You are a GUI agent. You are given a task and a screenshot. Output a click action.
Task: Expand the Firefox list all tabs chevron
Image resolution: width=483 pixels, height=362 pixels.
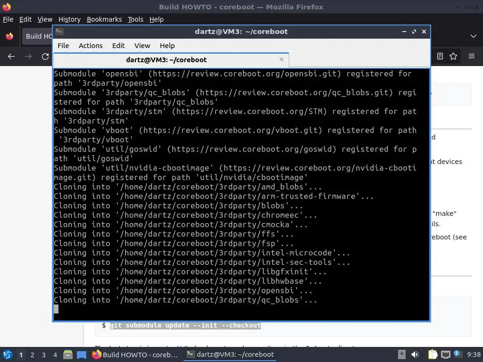click(x=474, y=36)
